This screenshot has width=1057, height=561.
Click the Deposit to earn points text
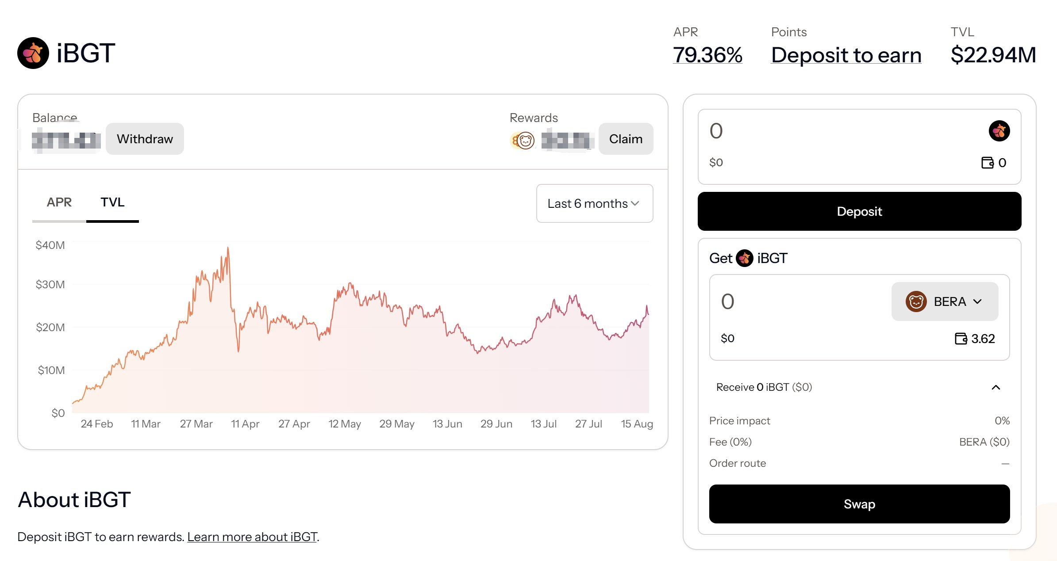pyautogui.click(x=846, y=55)
